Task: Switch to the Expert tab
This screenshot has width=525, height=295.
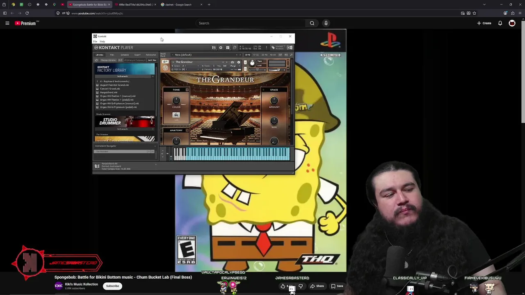Action: [137, 55]
